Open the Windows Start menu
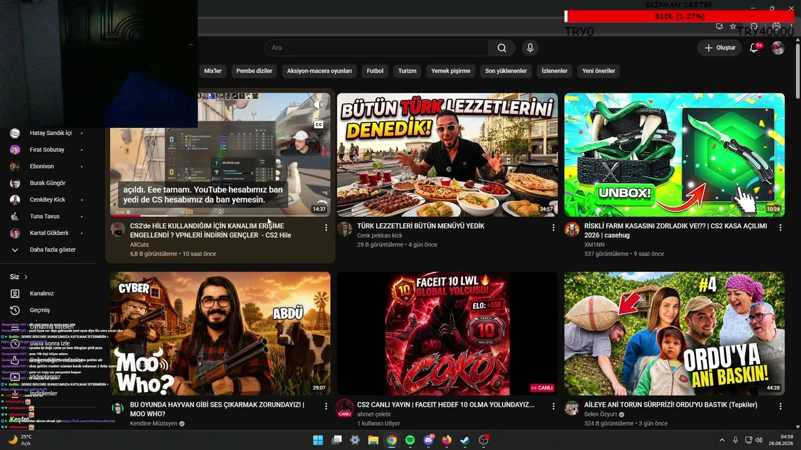Viewport: 801px width, 450px height. 318,440
